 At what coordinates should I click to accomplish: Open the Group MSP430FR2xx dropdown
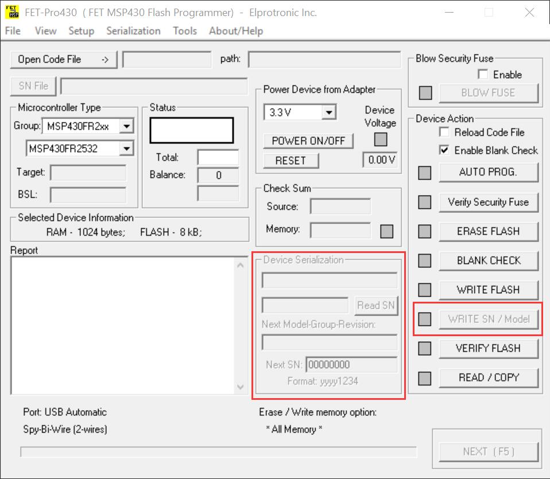click(126, 126)
